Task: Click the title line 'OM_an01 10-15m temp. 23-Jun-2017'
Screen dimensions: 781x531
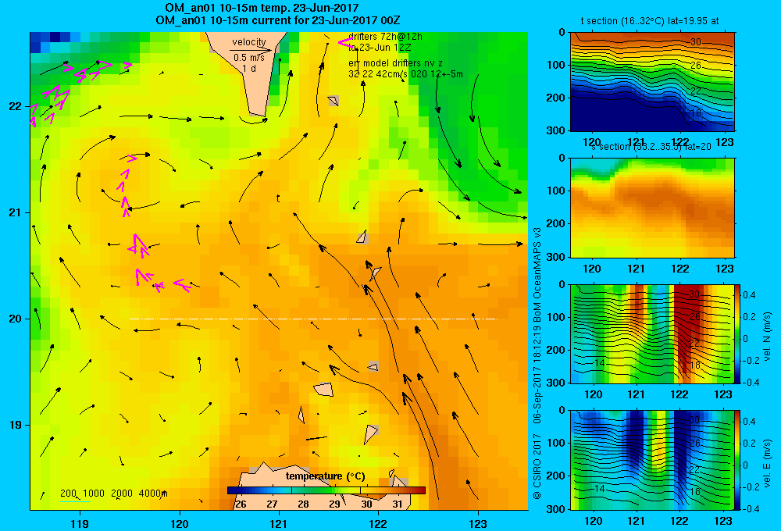Action: click(x=262, y=8)
